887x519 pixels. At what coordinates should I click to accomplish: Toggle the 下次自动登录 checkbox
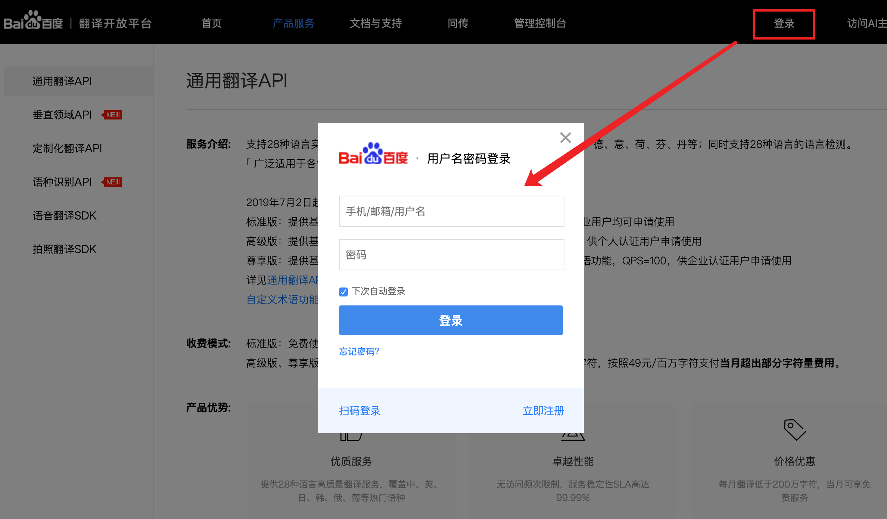[x=343, y=292]
